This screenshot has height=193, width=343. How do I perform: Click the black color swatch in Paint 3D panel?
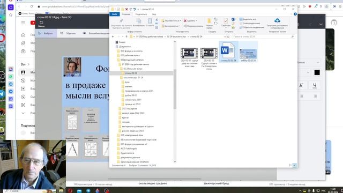point(317,72)
